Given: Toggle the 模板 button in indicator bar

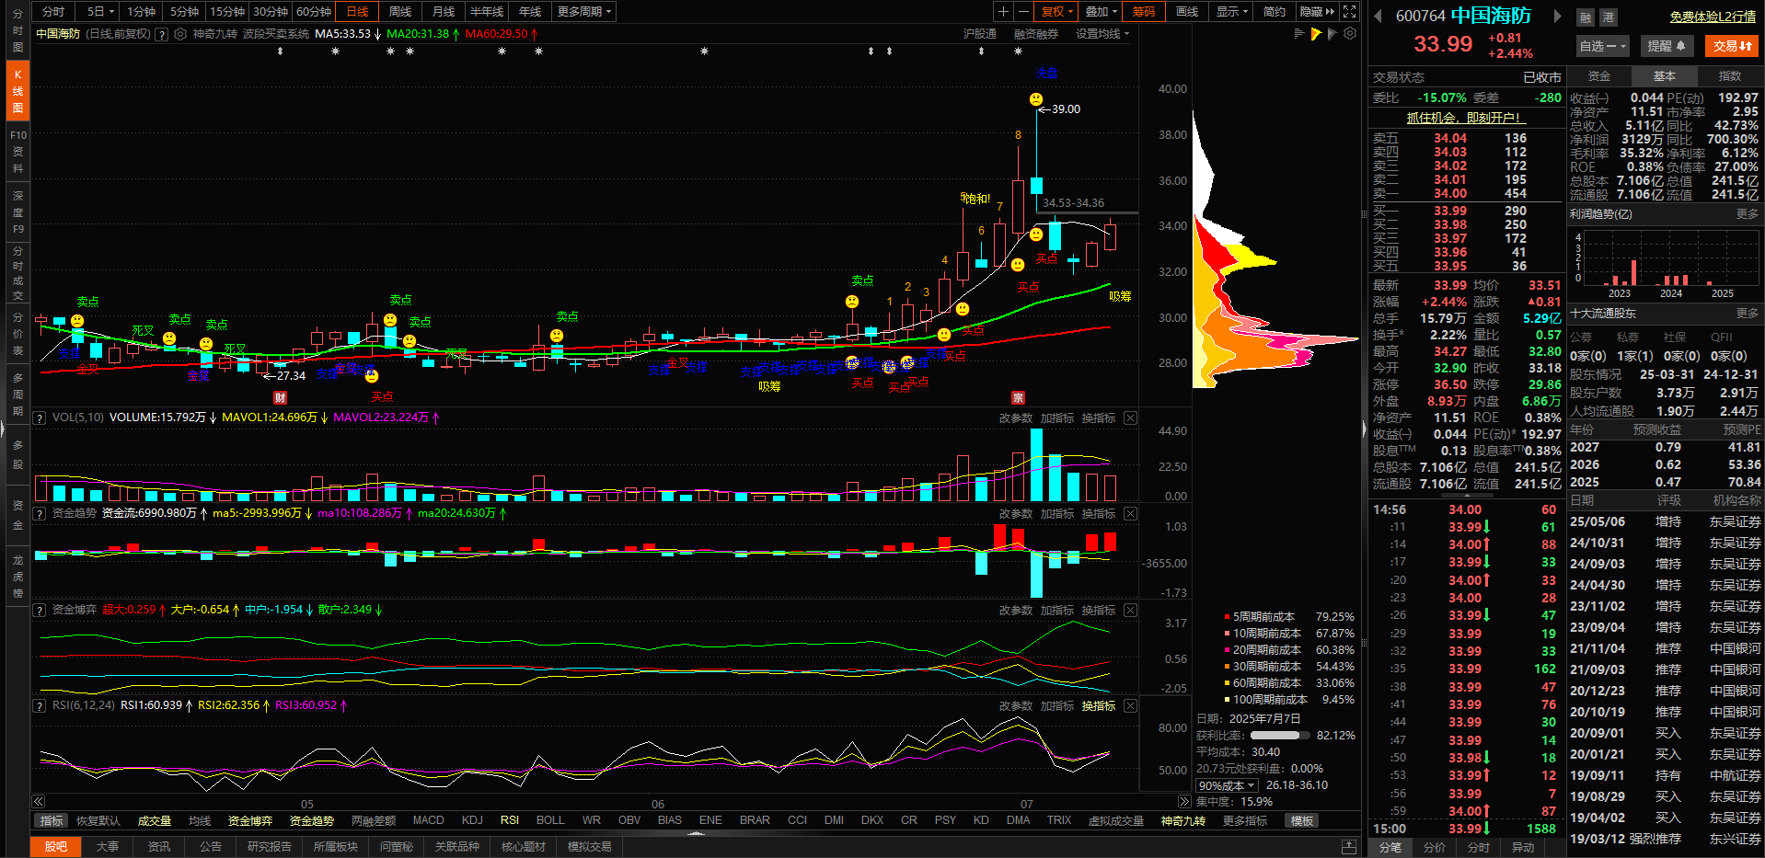Looking at the screenshot, I should (1302, 820).
